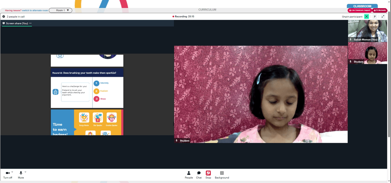391x183 pixels.
Task: Click 'Unpin participant' label
Action: 352,17
